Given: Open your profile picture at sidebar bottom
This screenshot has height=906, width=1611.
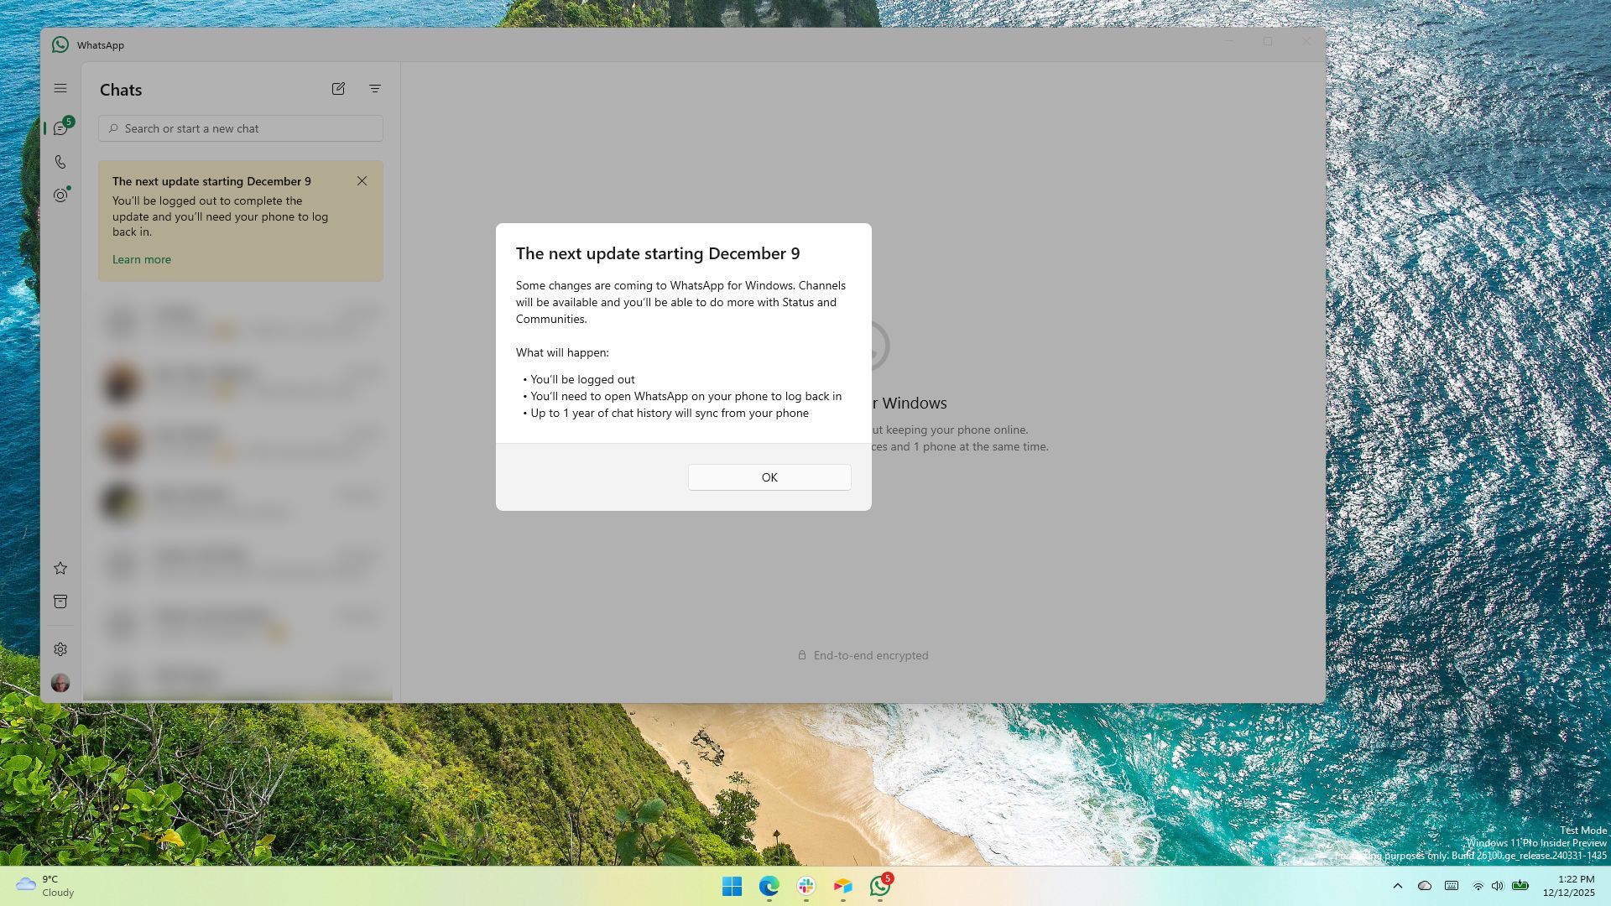Looking at the screenshot, I should [60, 683].
